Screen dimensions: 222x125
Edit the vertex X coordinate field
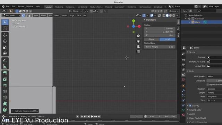(x=160, y=28)
